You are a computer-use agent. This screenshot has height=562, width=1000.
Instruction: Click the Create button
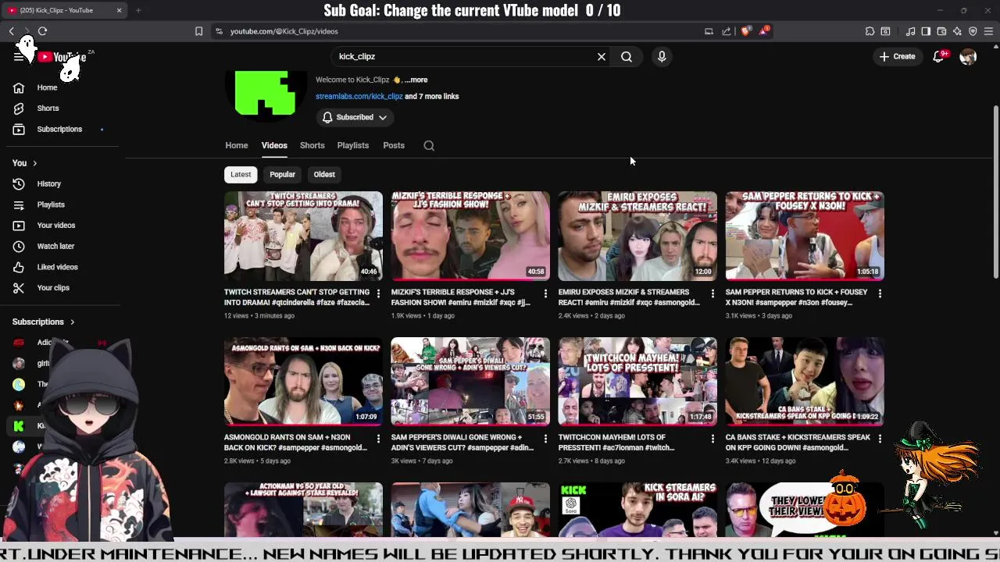[897, 56]
